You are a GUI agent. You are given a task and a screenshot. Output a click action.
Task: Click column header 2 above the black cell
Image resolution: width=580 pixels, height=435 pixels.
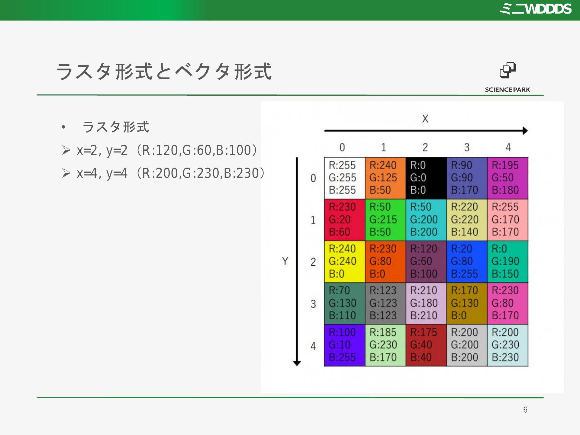point(425,147)
